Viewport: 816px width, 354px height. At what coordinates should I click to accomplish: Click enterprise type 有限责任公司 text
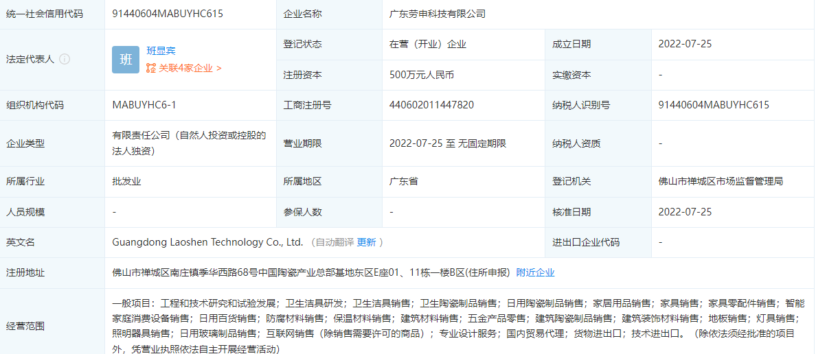189,143
